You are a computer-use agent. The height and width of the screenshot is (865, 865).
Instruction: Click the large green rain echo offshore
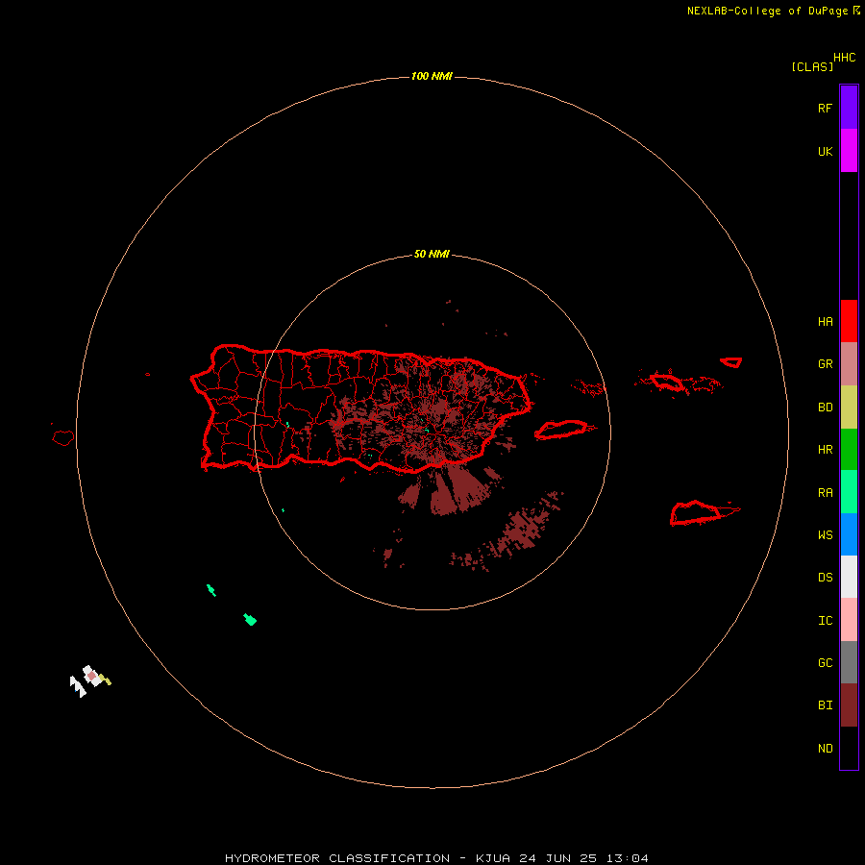[250, 619]
